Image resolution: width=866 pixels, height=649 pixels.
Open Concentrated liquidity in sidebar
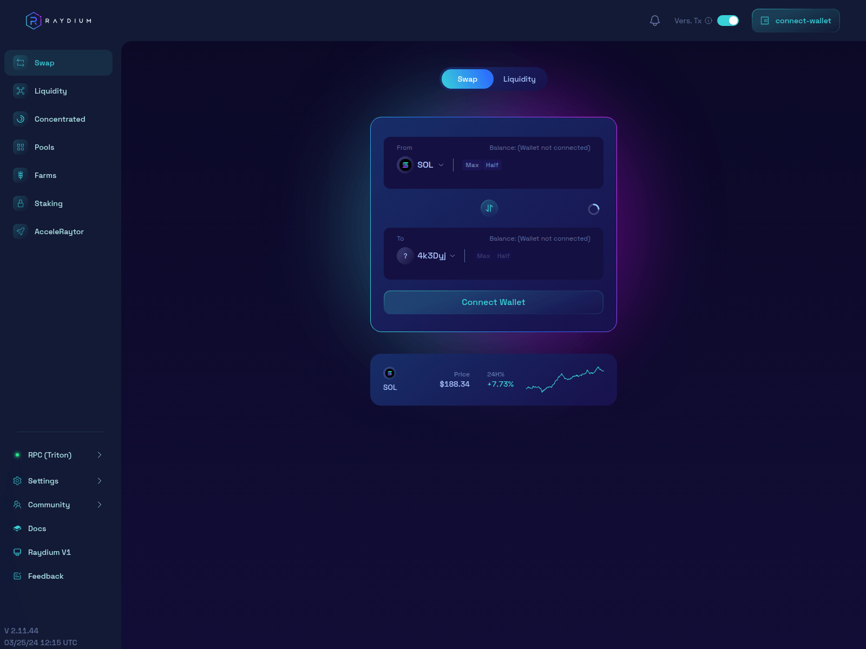pyautogui.click(x=60, y=119)
